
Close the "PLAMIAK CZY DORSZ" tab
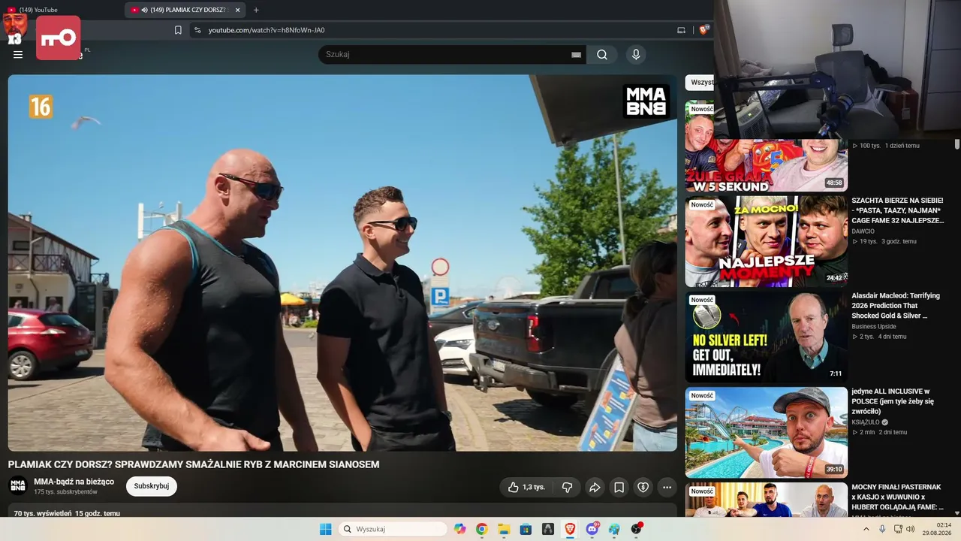pos(238,10)
